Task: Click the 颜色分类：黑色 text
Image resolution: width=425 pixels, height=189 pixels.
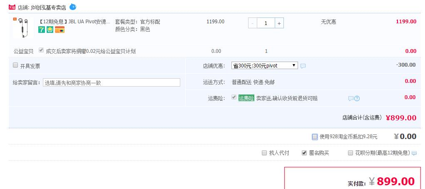Action: [x=132, y=29]
